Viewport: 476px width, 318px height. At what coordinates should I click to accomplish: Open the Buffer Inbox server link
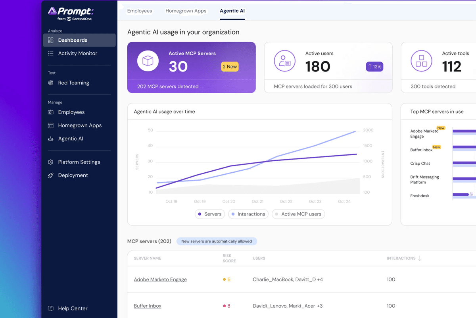(148, 306)
